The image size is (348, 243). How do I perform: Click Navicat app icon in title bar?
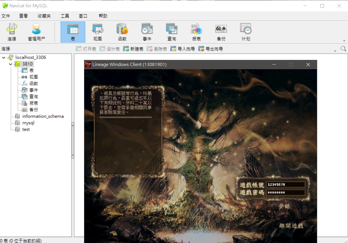coord(5,6)
